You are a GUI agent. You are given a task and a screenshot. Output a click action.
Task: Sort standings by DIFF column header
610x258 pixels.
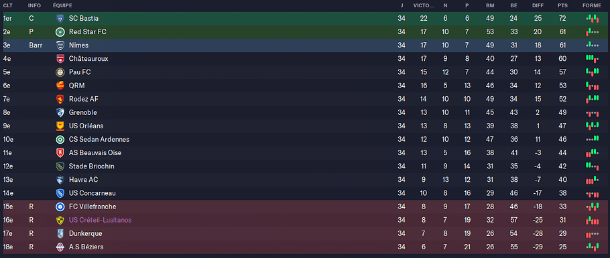[538, 5]
